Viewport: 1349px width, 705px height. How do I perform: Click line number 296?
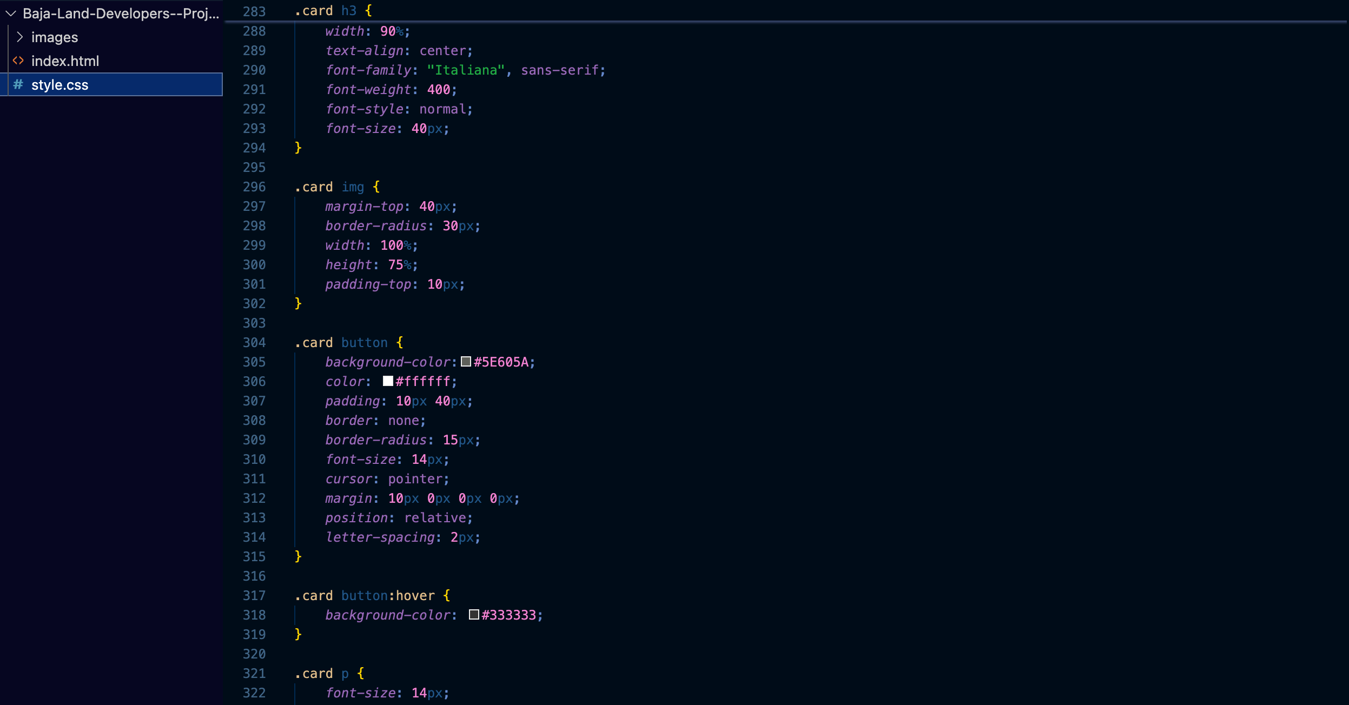tap(254, 187)
